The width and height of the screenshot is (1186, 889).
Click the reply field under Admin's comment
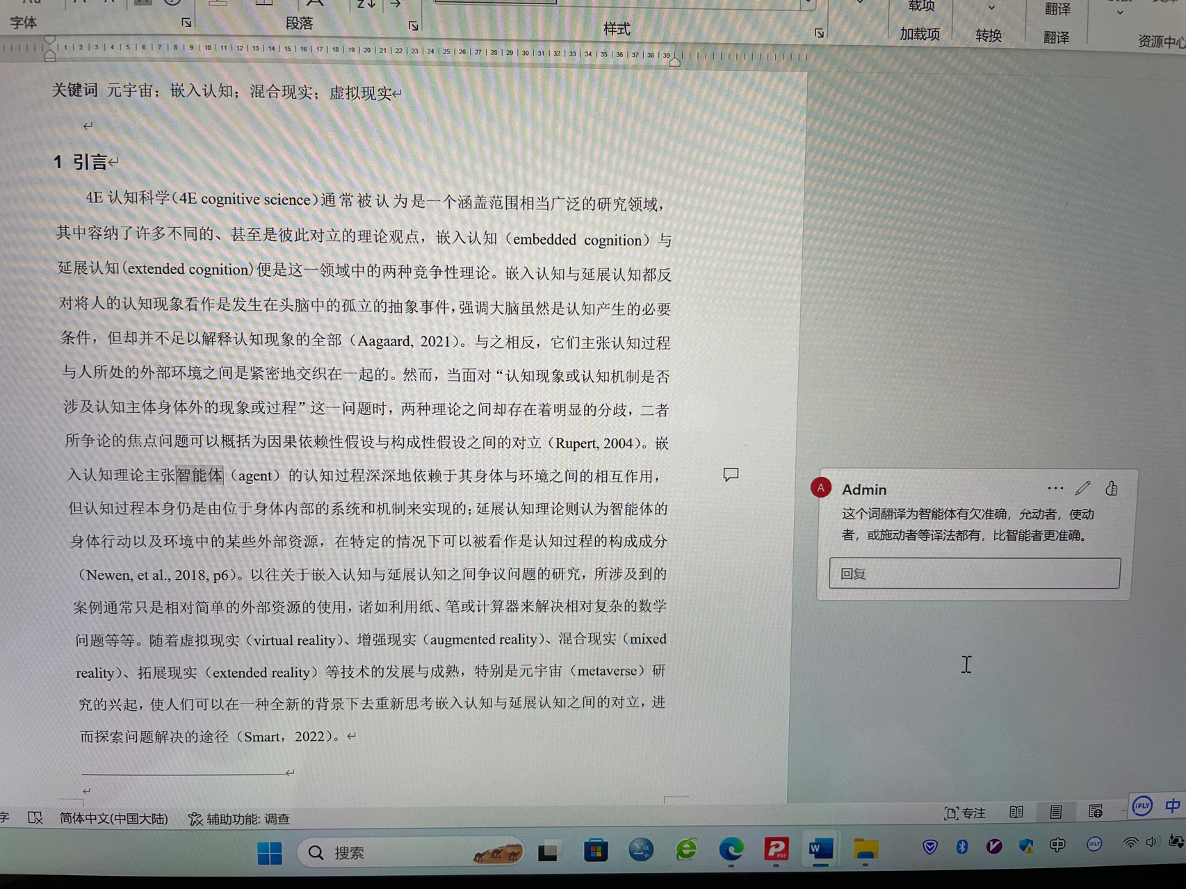974,573
